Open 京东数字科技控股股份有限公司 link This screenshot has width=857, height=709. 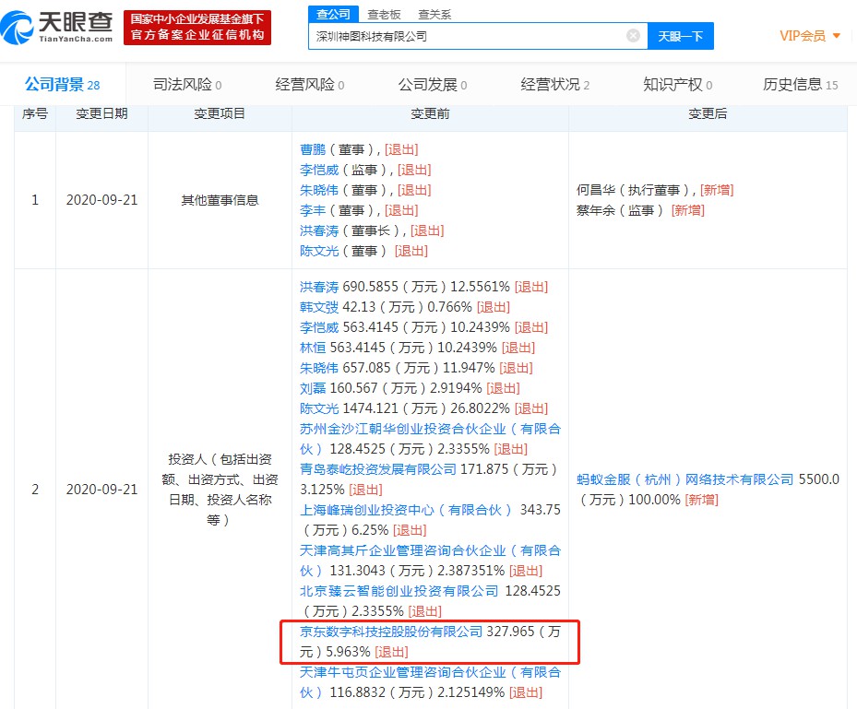tap(391, 632)
